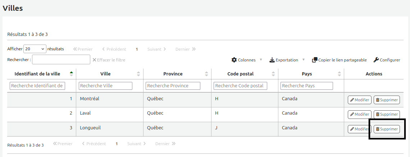The width and height of the screenshot is (410, 157).
Task: Sort the Code postal column arrows
Action: pyautogui.click(x=273, y=74)
